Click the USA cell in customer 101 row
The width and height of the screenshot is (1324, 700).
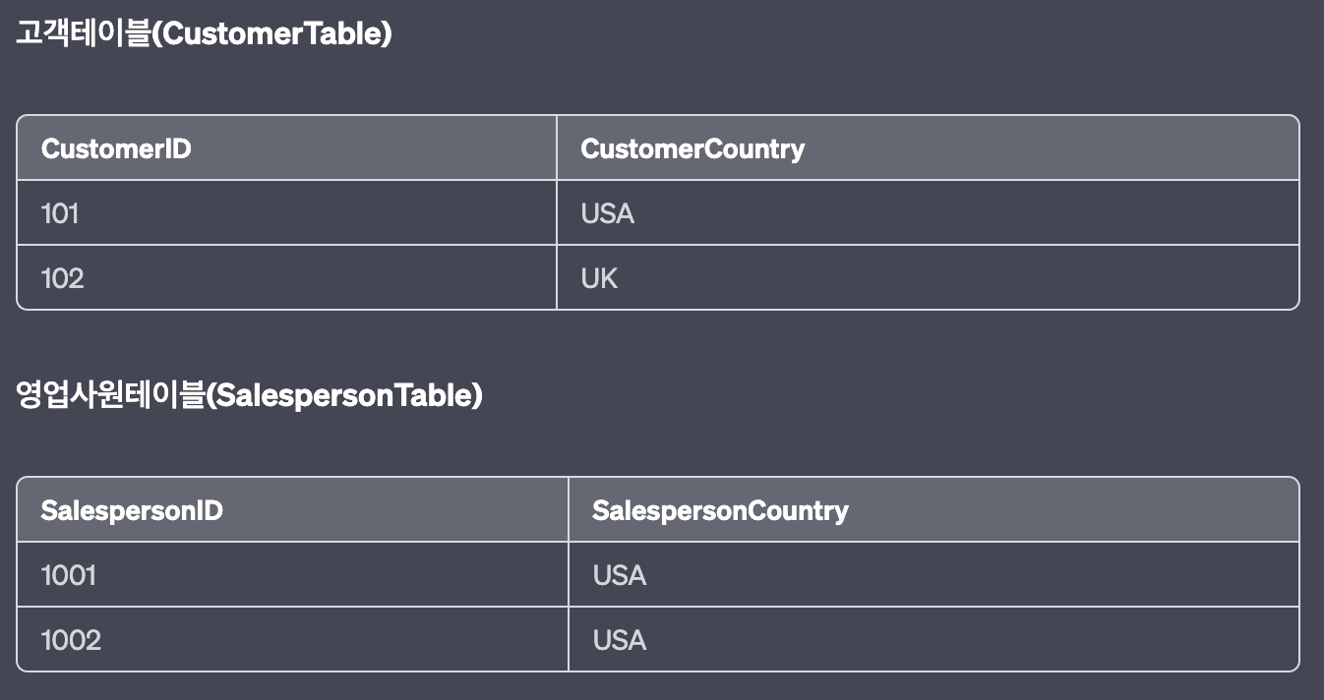click(607, 213)
